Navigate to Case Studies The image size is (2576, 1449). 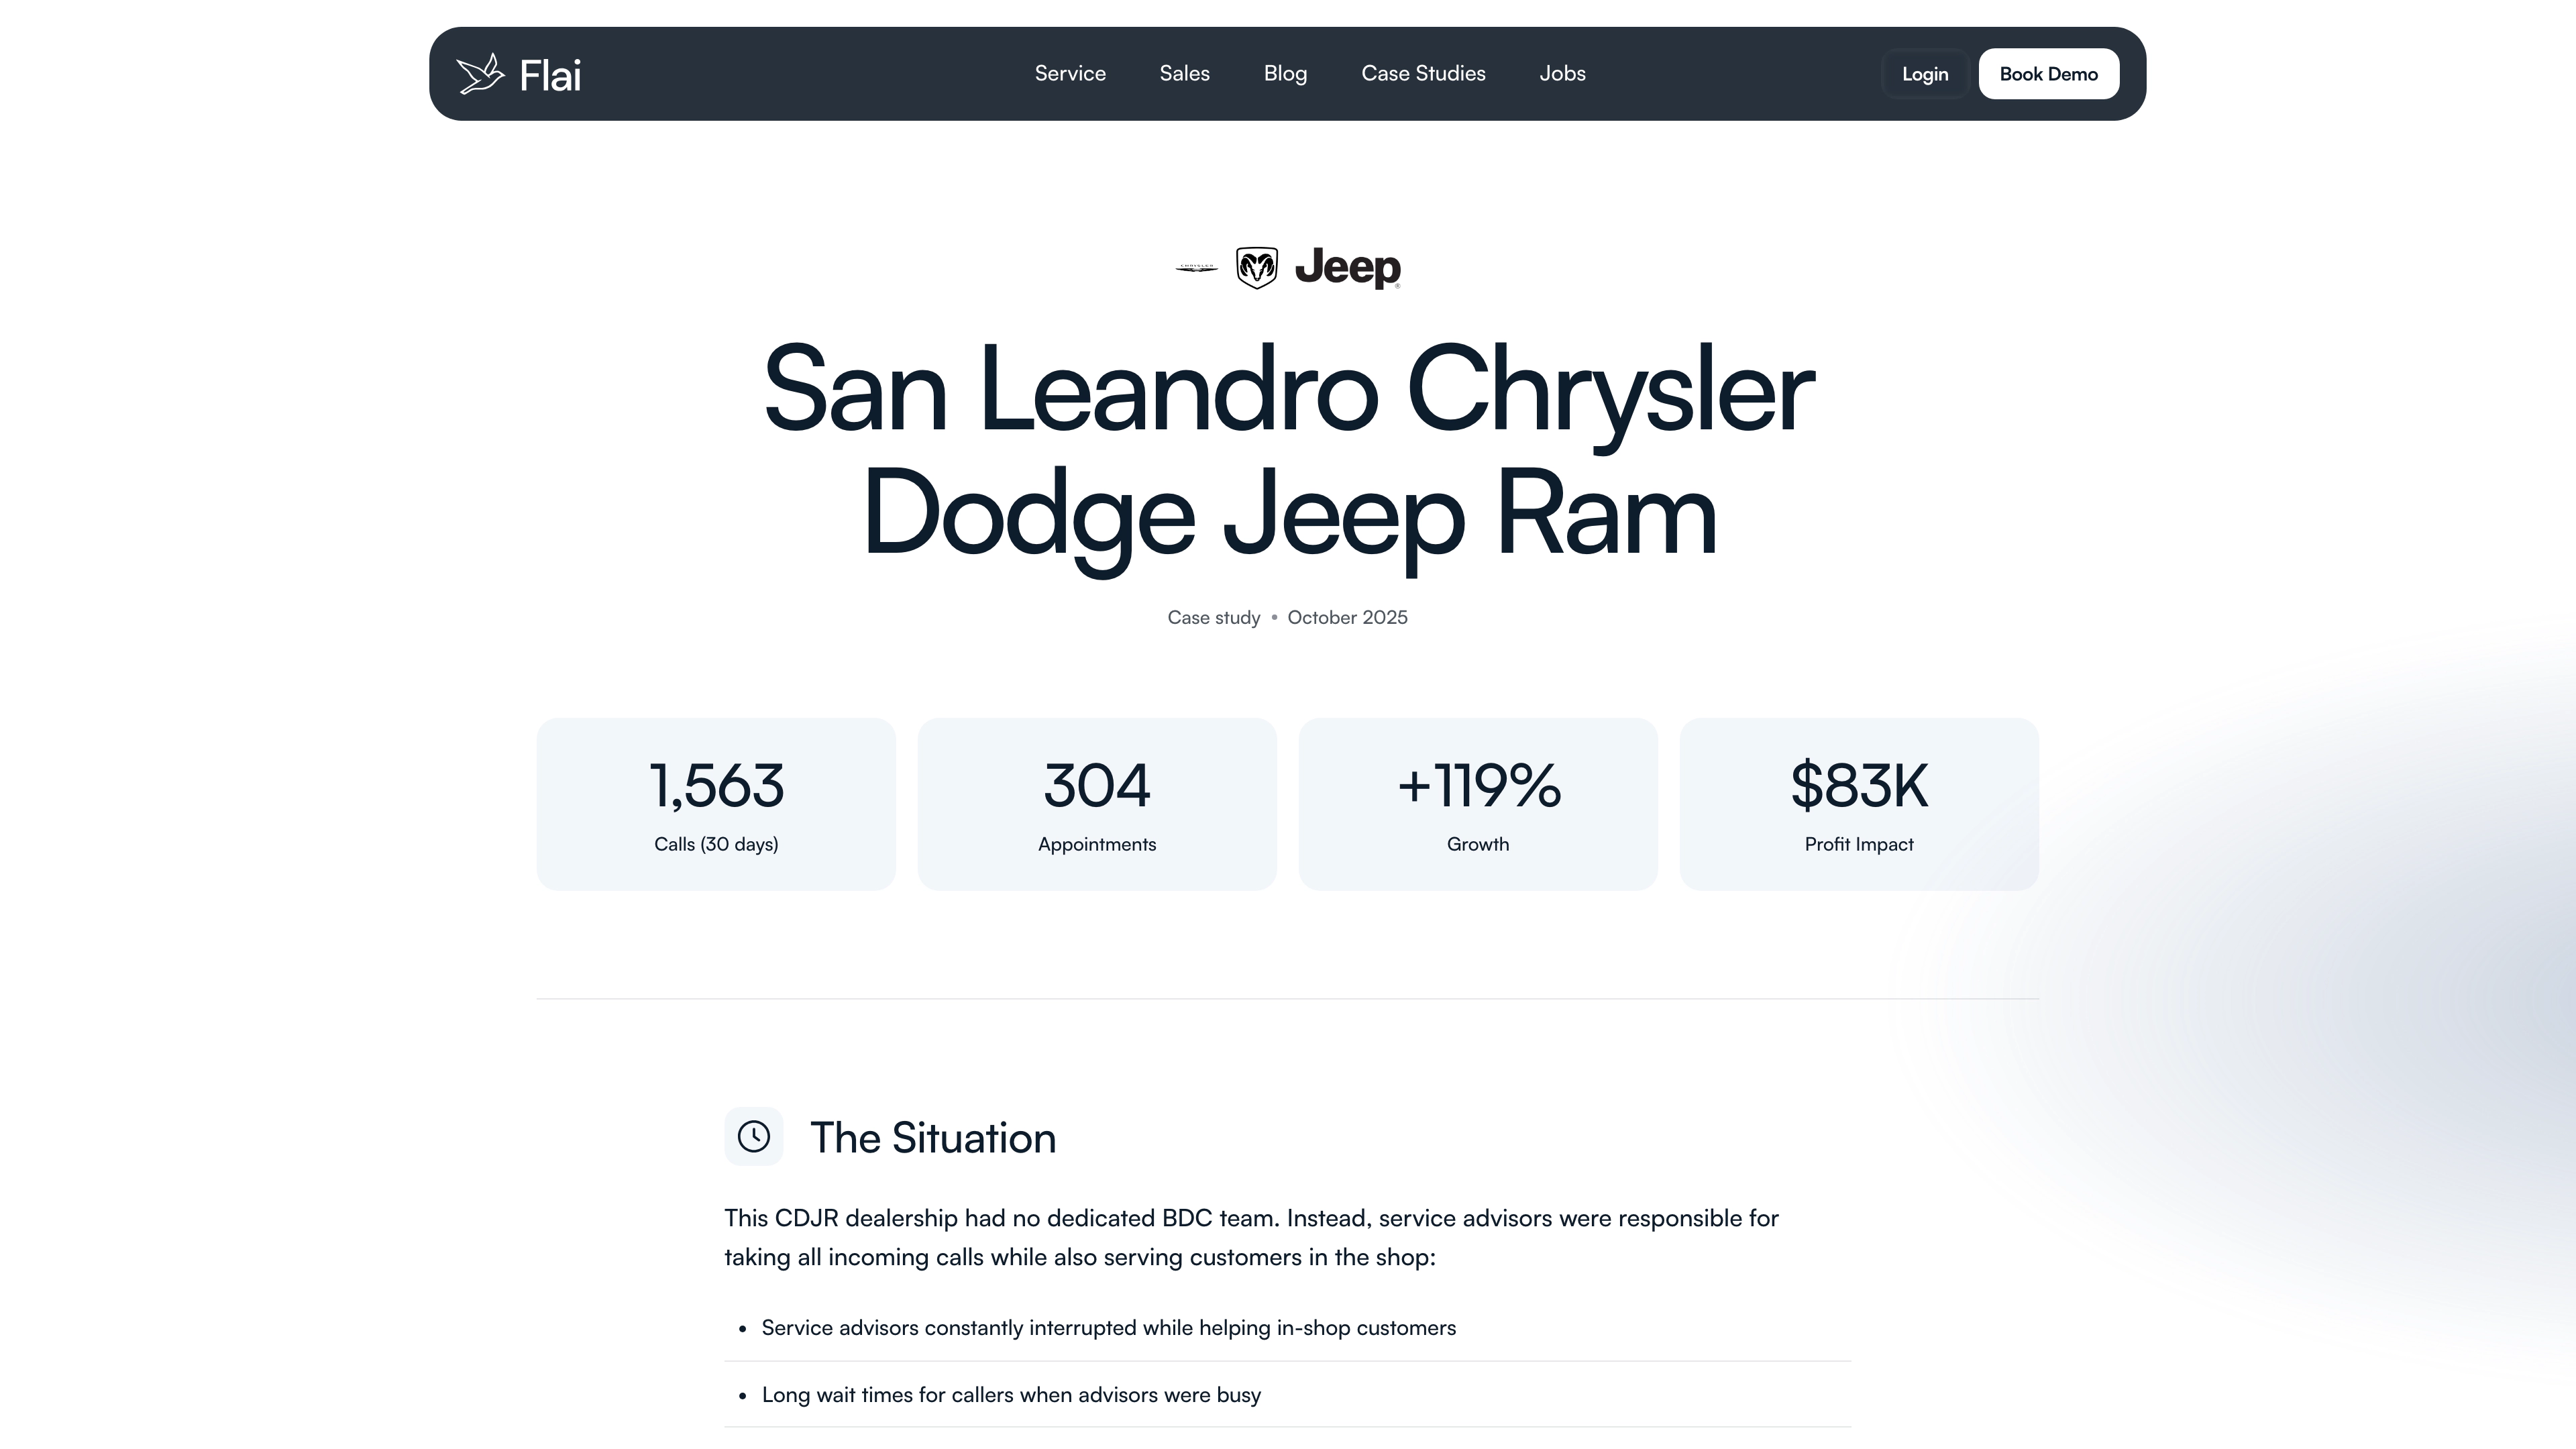(x=1423, y=73)
